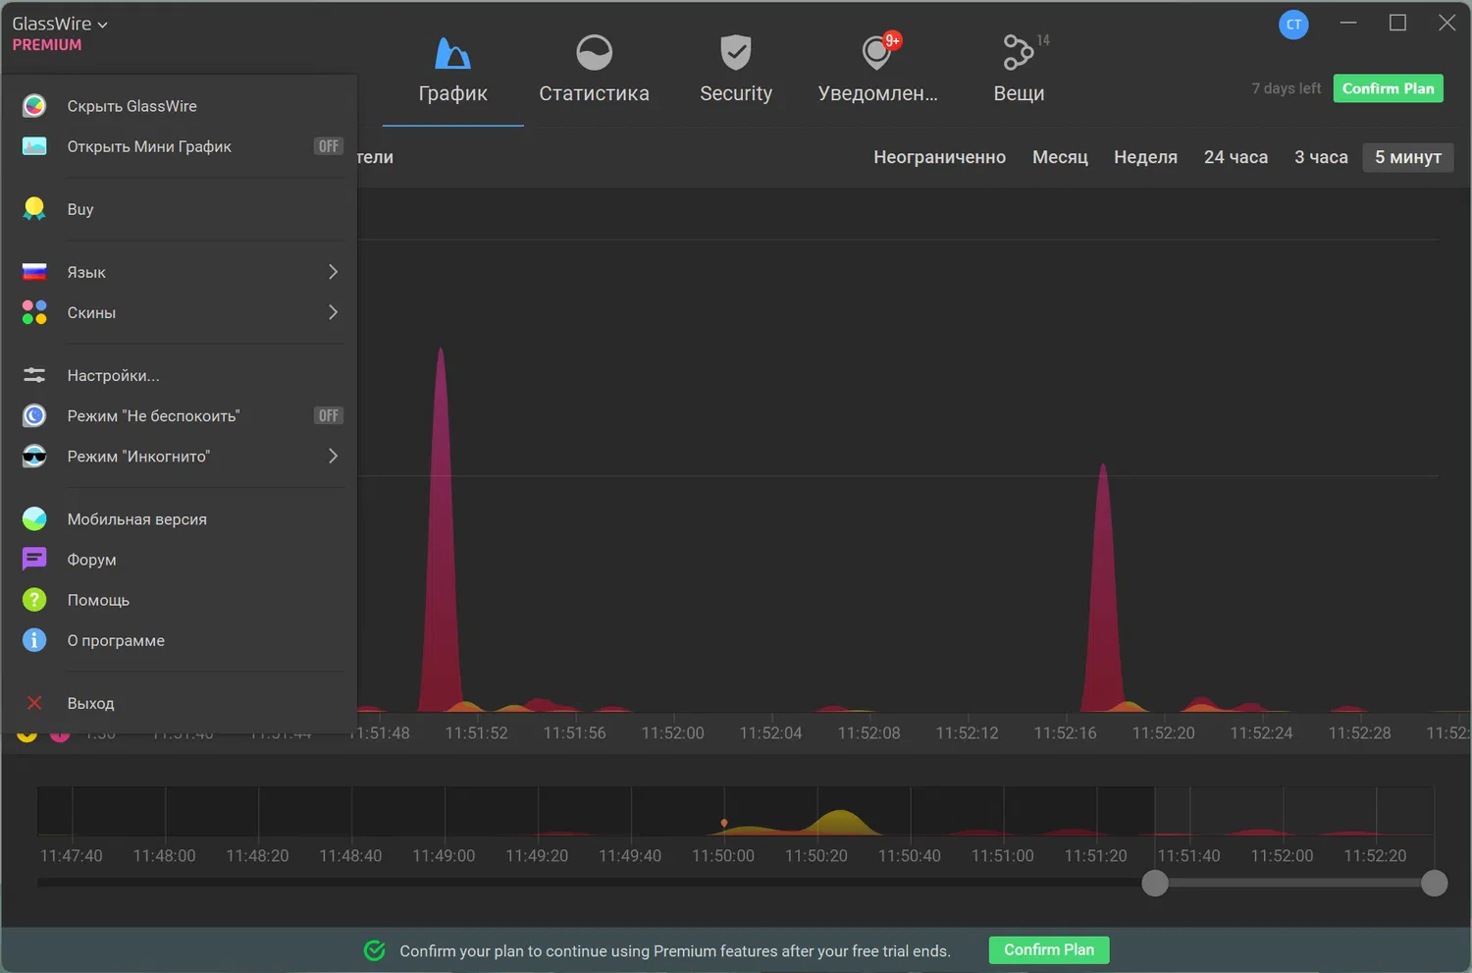Viewport: 1472px width, 973px height.
Task: Click the О программе info icon
Action: pyautogui.click(x=34, y=640)
